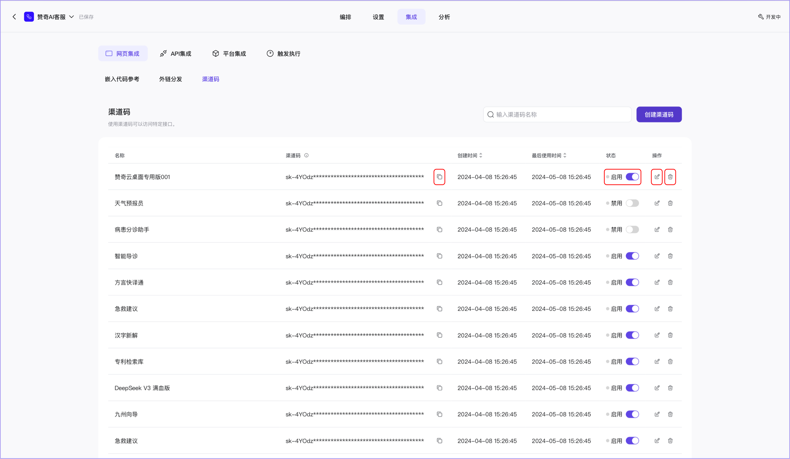Turn off 九州向导 status switch
790x459 pixels.
coord(632,414)
